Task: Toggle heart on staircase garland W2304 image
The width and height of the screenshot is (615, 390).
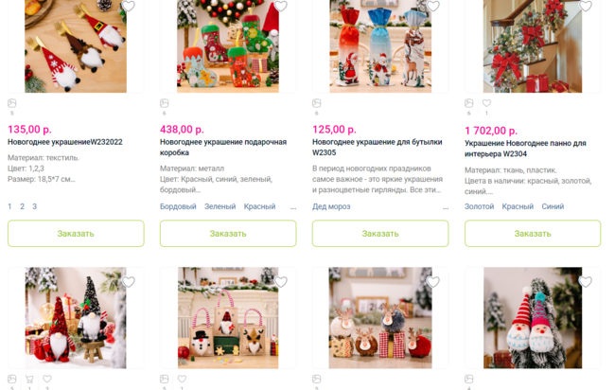Action: [x=585, y=6]
